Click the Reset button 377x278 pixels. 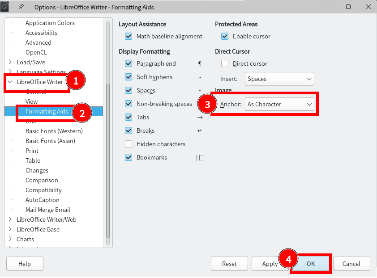click(x=229, y=264)
